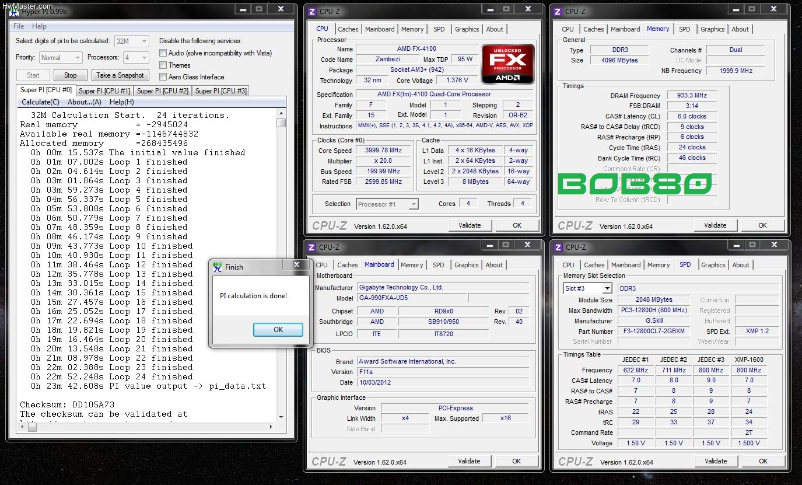Open CPU tab in the top-right CPU-Z window
Image resolution: width=802 pixels, height=485 pixels.
(x=568, y=29)
